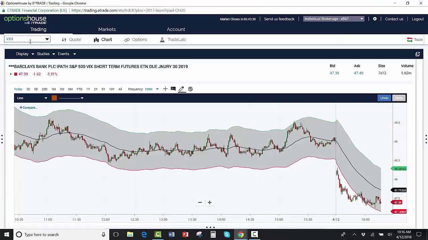
Task: Click the Windows search box
Action: click(61, 235)
